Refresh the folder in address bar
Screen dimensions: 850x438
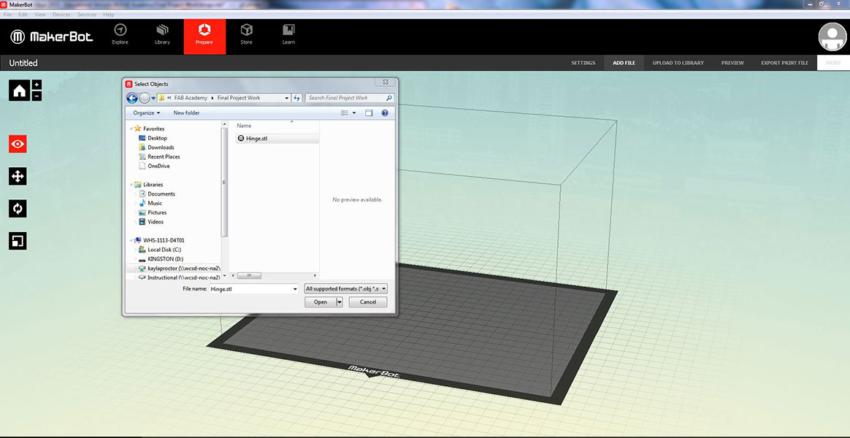click(296, 98)
